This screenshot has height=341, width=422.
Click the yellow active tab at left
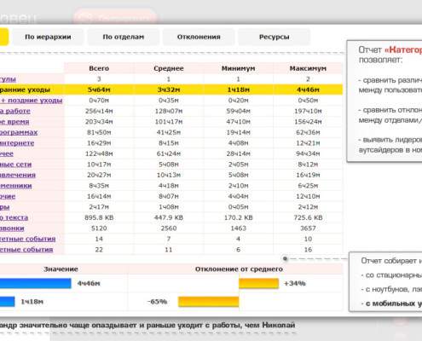pos(3,37)
